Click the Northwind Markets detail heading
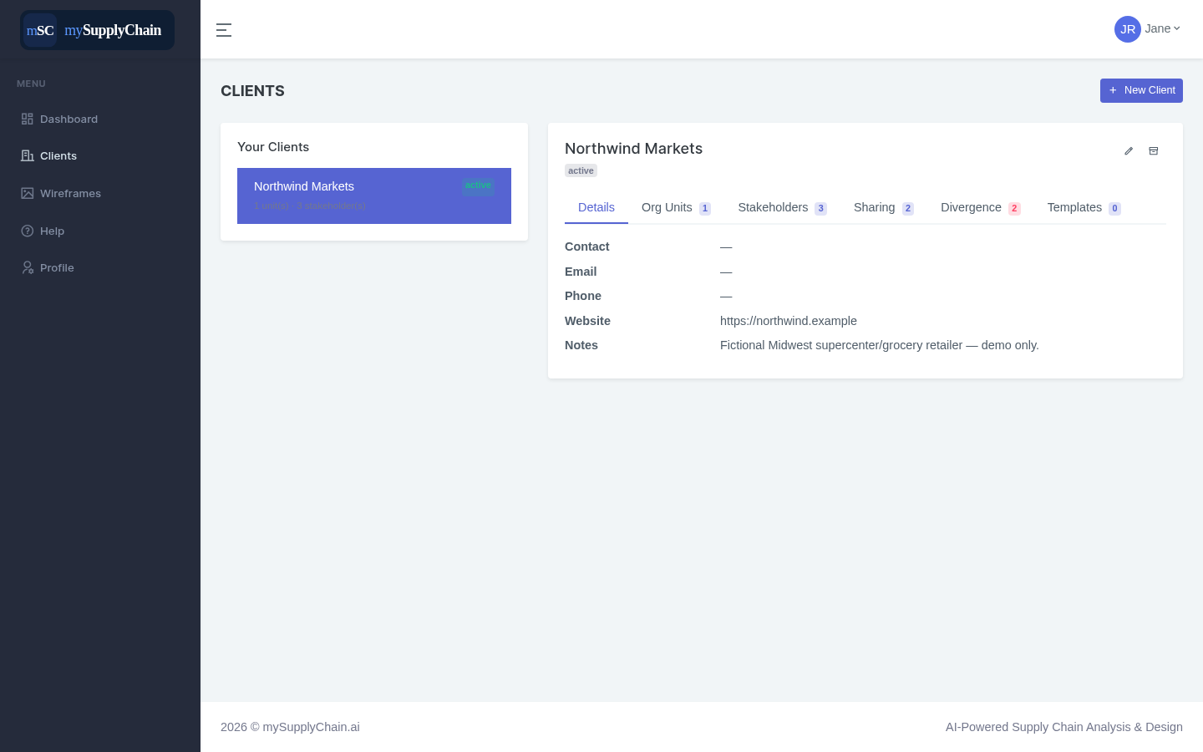 point(633,149)
